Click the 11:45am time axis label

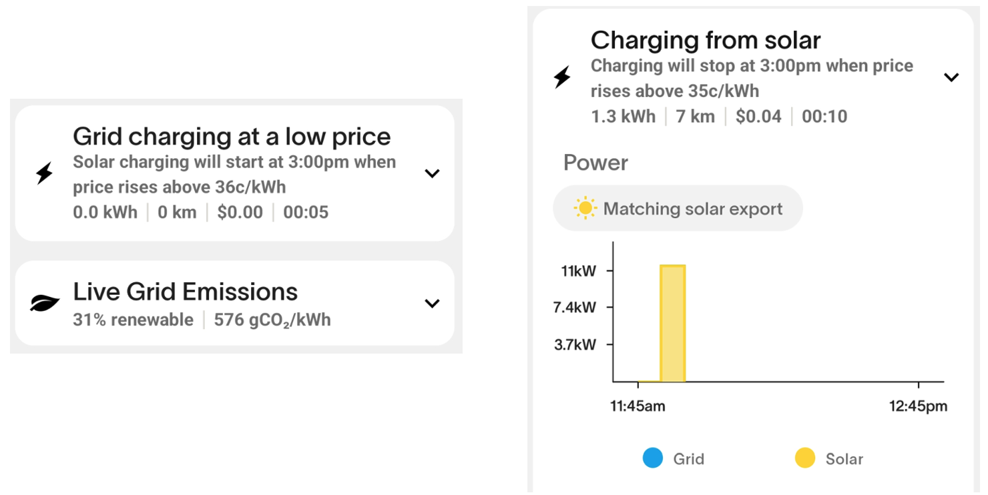[638, 406]
